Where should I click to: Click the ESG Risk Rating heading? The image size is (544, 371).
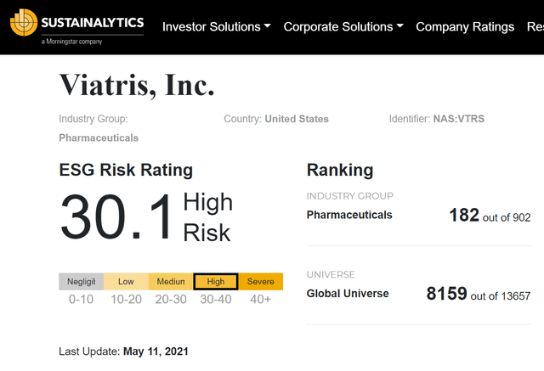(x=126, y=170)
